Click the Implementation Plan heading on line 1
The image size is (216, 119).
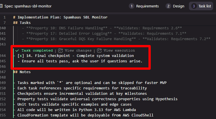60,17
